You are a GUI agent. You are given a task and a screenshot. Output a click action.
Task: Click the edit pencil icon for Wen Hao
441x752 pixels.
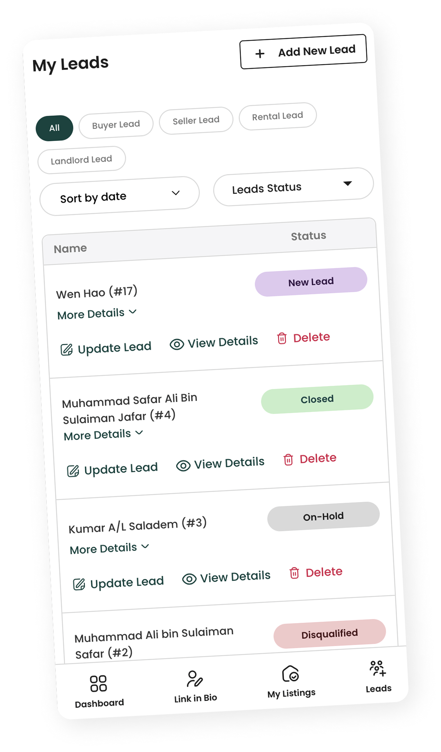66,350
